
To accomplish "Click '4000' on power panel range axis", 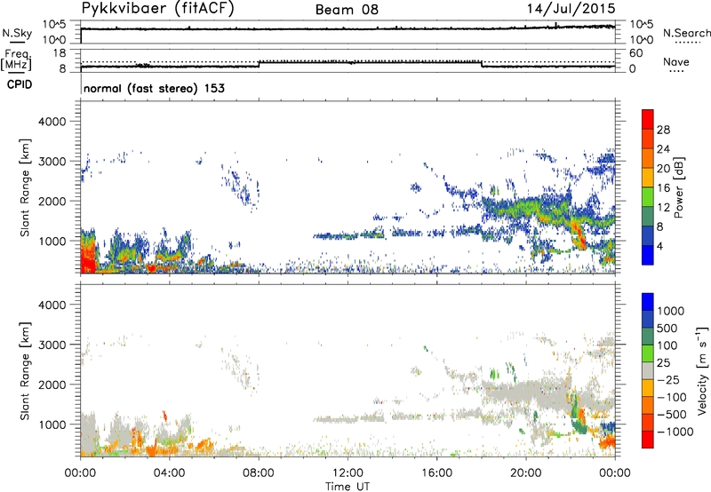I will (52, 122).
